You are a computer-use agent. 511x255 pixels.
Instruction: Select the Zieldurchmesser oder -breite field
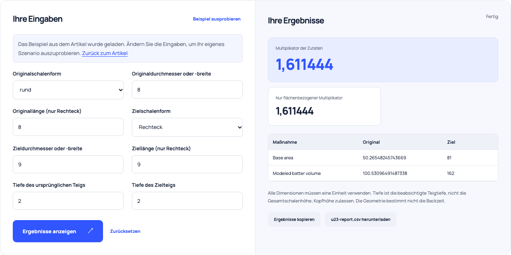(68, 164)
